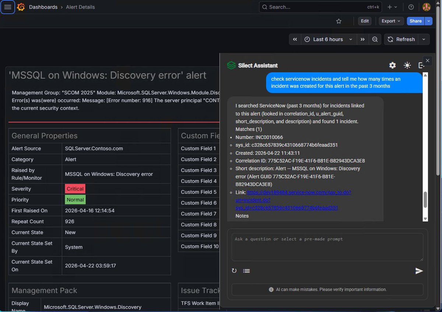This screenshot has width=442, height=312.
Task: Click the TFS Work Item row
Action: tap(199, 303)
